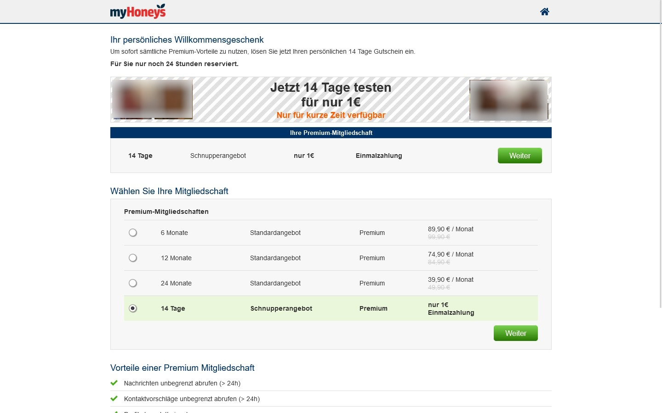Screen dimensions: 662x413
Task: Choose the 12 Monate membership radio button
Action: [x=133, y=258]
